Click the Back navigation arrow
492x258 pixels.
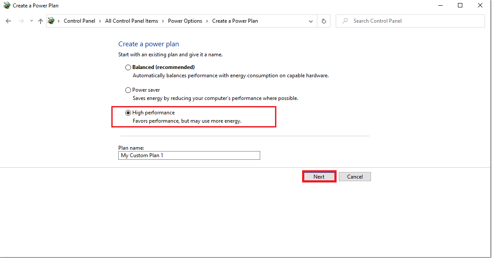point(8,21)
